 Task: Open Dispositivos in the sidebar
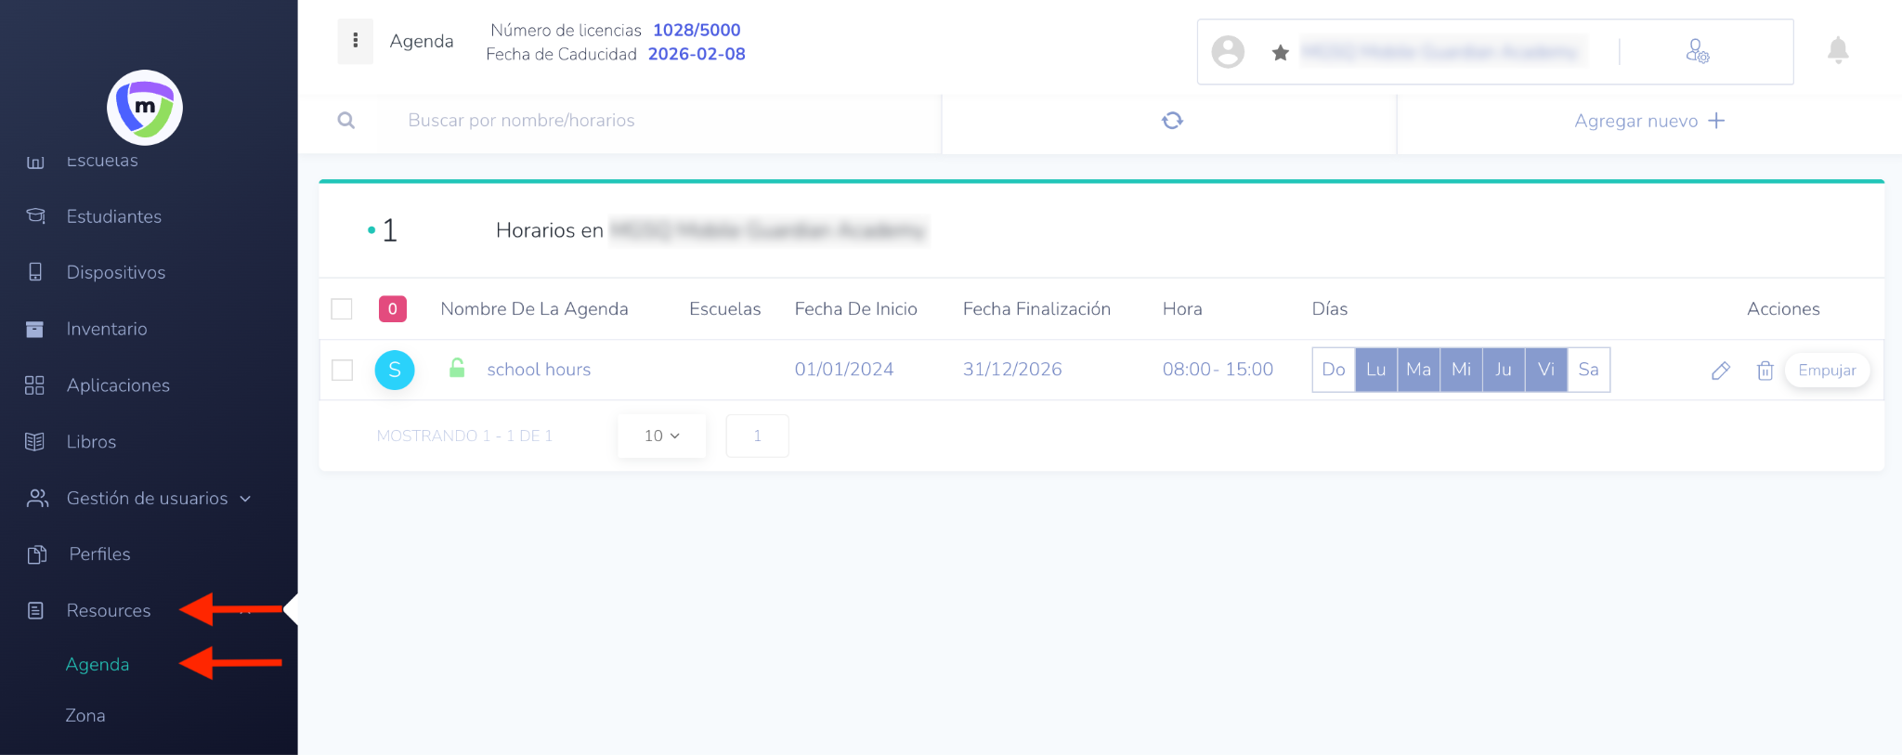click(x=115, y=272)
